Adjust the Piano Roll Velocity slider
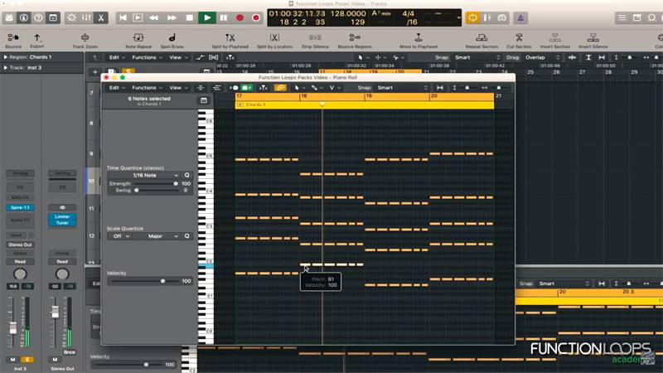This screenshot has width=663, height=373. [162, 281]
